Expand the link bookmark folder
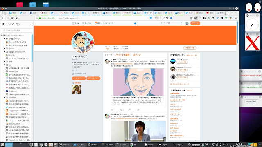 tap(5, 65)
